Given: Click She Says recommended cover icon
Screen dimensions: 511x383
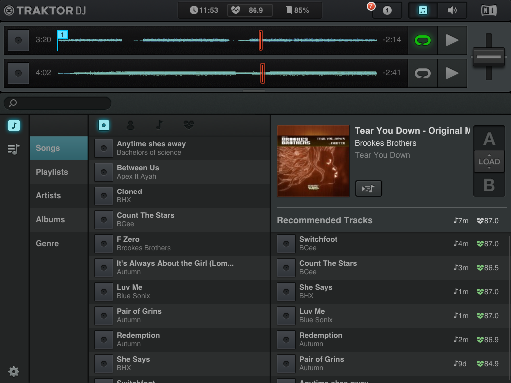Looking at the screenshot, I should tap(286, 291).
